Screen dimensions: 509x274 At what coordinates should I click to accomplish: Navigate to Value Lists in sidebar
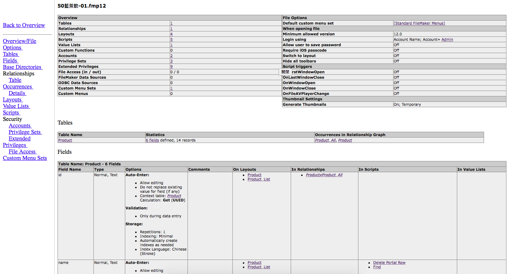point(16,106)
